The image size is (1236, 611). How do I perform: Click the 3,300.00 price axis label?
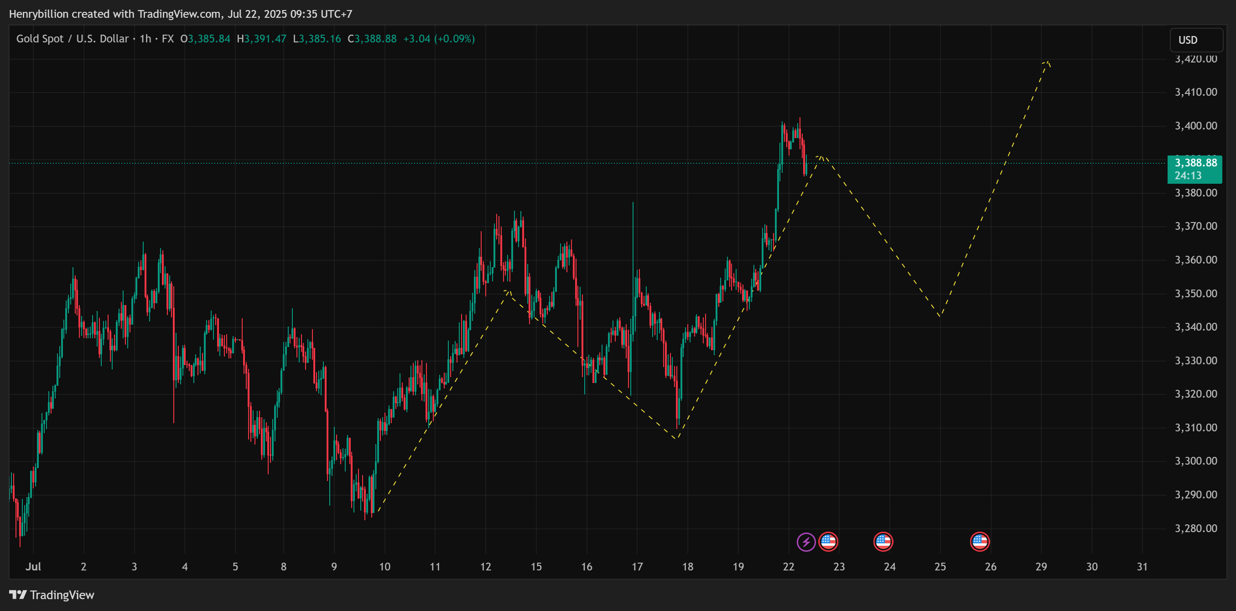(x=1196, y=461)
